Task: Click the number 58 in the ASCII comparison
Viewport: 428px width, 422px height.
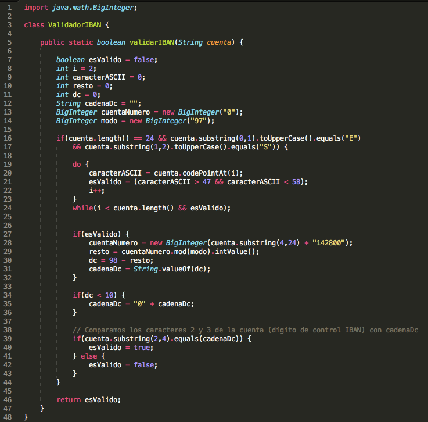Action: 296,182
